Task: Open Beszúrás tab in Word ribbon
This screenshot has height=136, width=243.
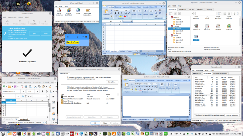Action: tap(140, 81)
